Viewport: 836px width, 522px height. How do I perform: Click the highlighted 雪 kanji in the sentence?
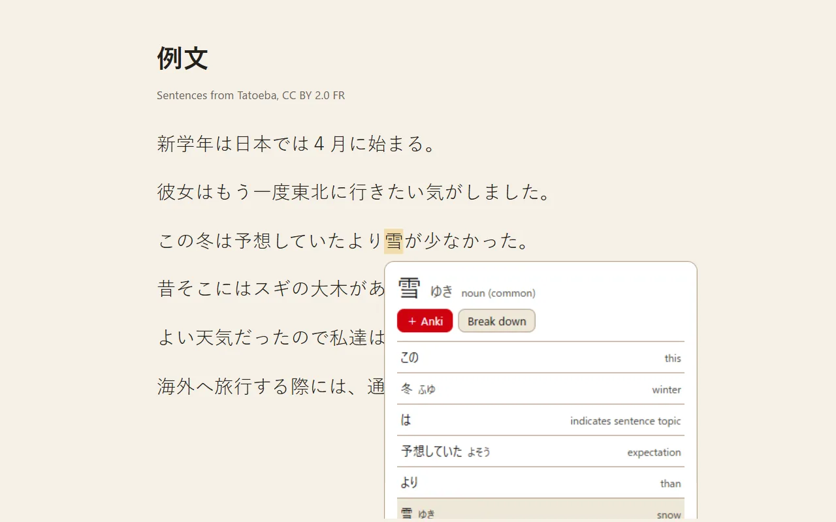click(x=394, y=241)
